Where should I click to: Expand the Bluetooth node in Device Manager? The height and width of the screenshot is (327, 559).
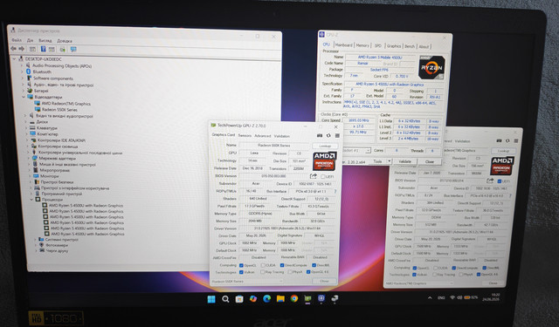pos(22,72)
